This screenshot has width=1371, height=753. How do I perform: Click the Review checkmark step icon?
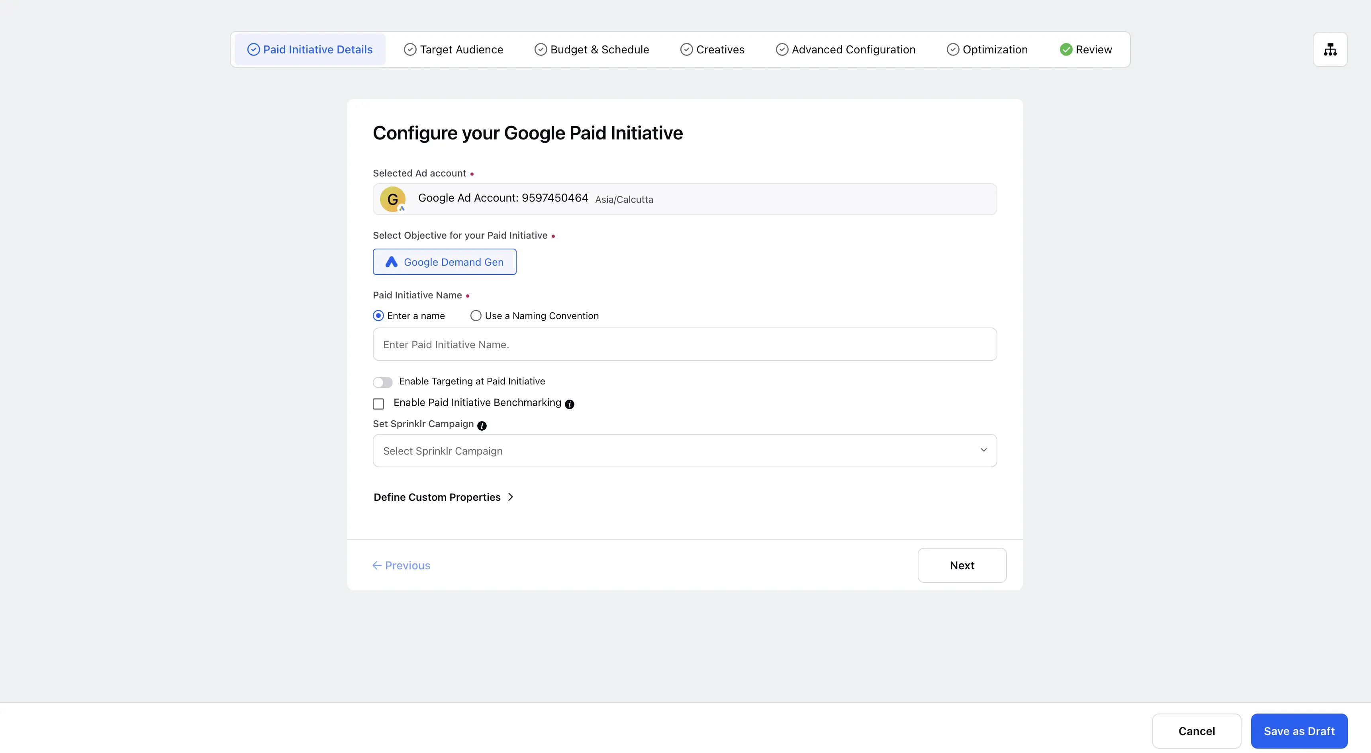tap(1064, 49)
